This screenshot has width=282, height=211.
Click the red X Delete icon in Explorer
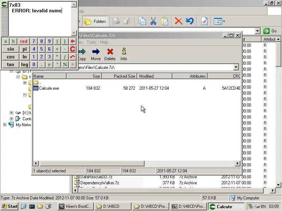[x=179, y=21]
